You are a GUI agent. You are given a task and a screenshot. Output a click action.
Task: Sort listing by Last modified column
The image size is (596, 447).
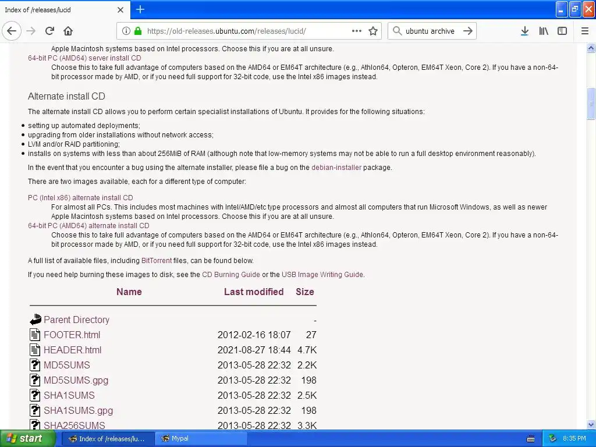pos(254,292)
